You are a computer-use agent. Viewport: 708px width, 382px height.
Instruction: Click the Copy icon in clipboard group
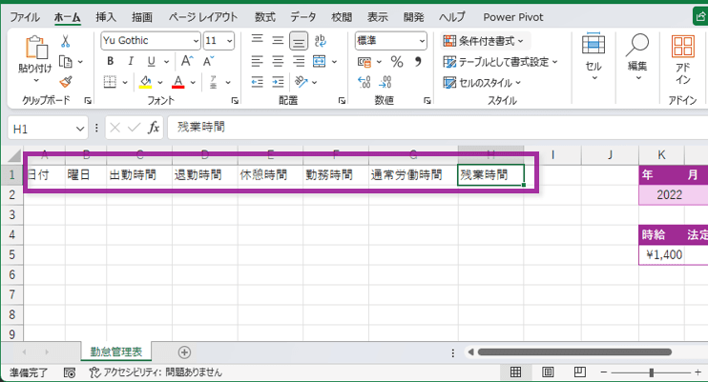tap(66, 62)
